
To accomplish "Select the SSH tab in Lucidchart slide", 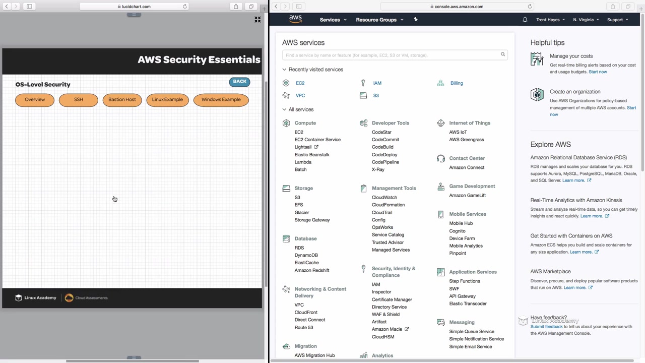I will [x=79, y=100].
